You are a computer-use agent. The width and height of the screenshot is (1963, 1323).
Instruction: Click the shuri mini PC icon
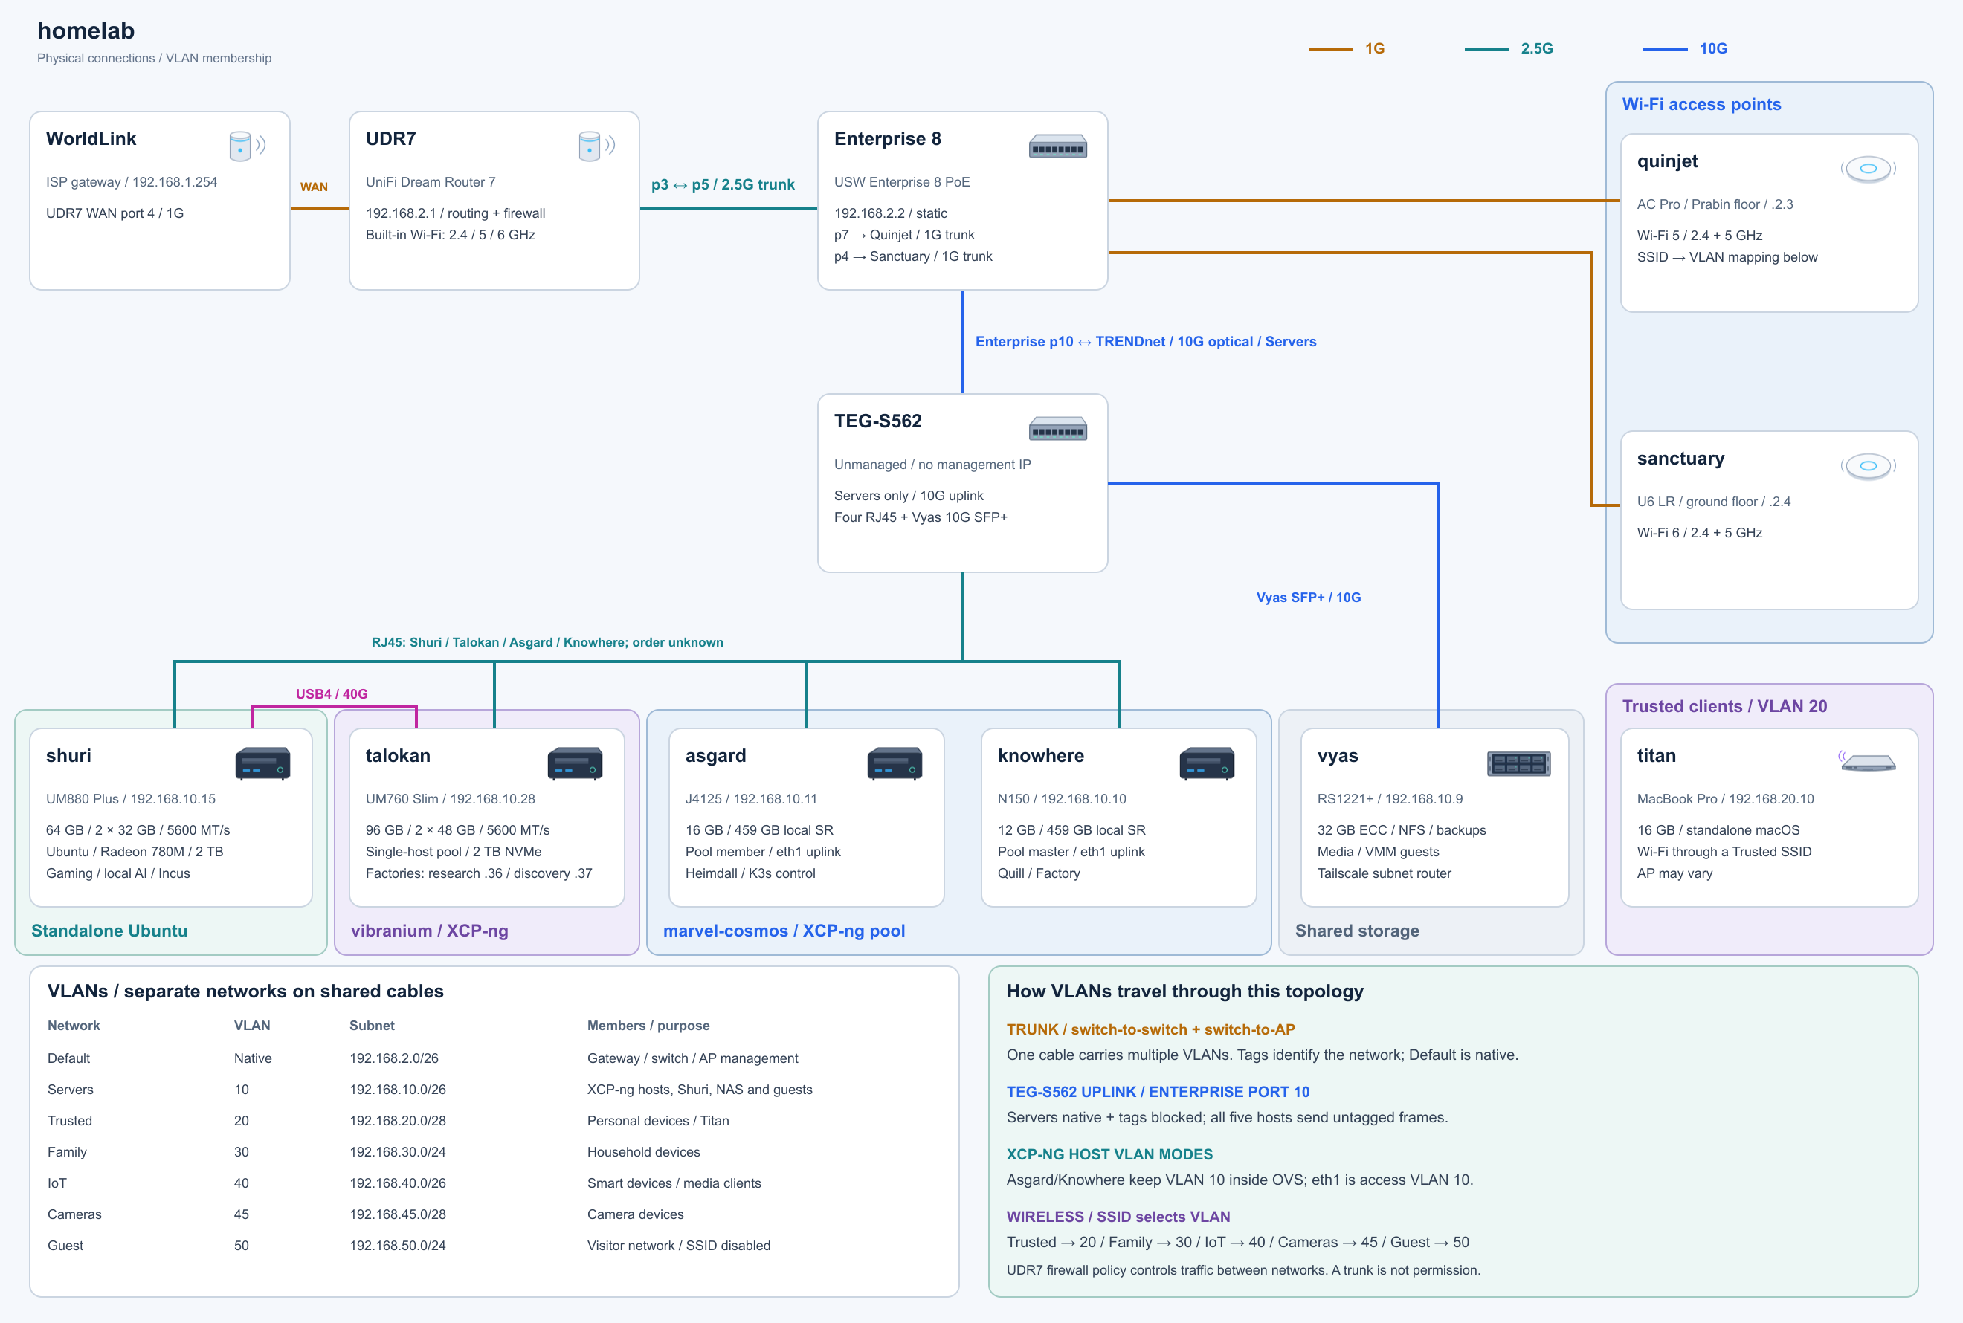pos(262,763)
